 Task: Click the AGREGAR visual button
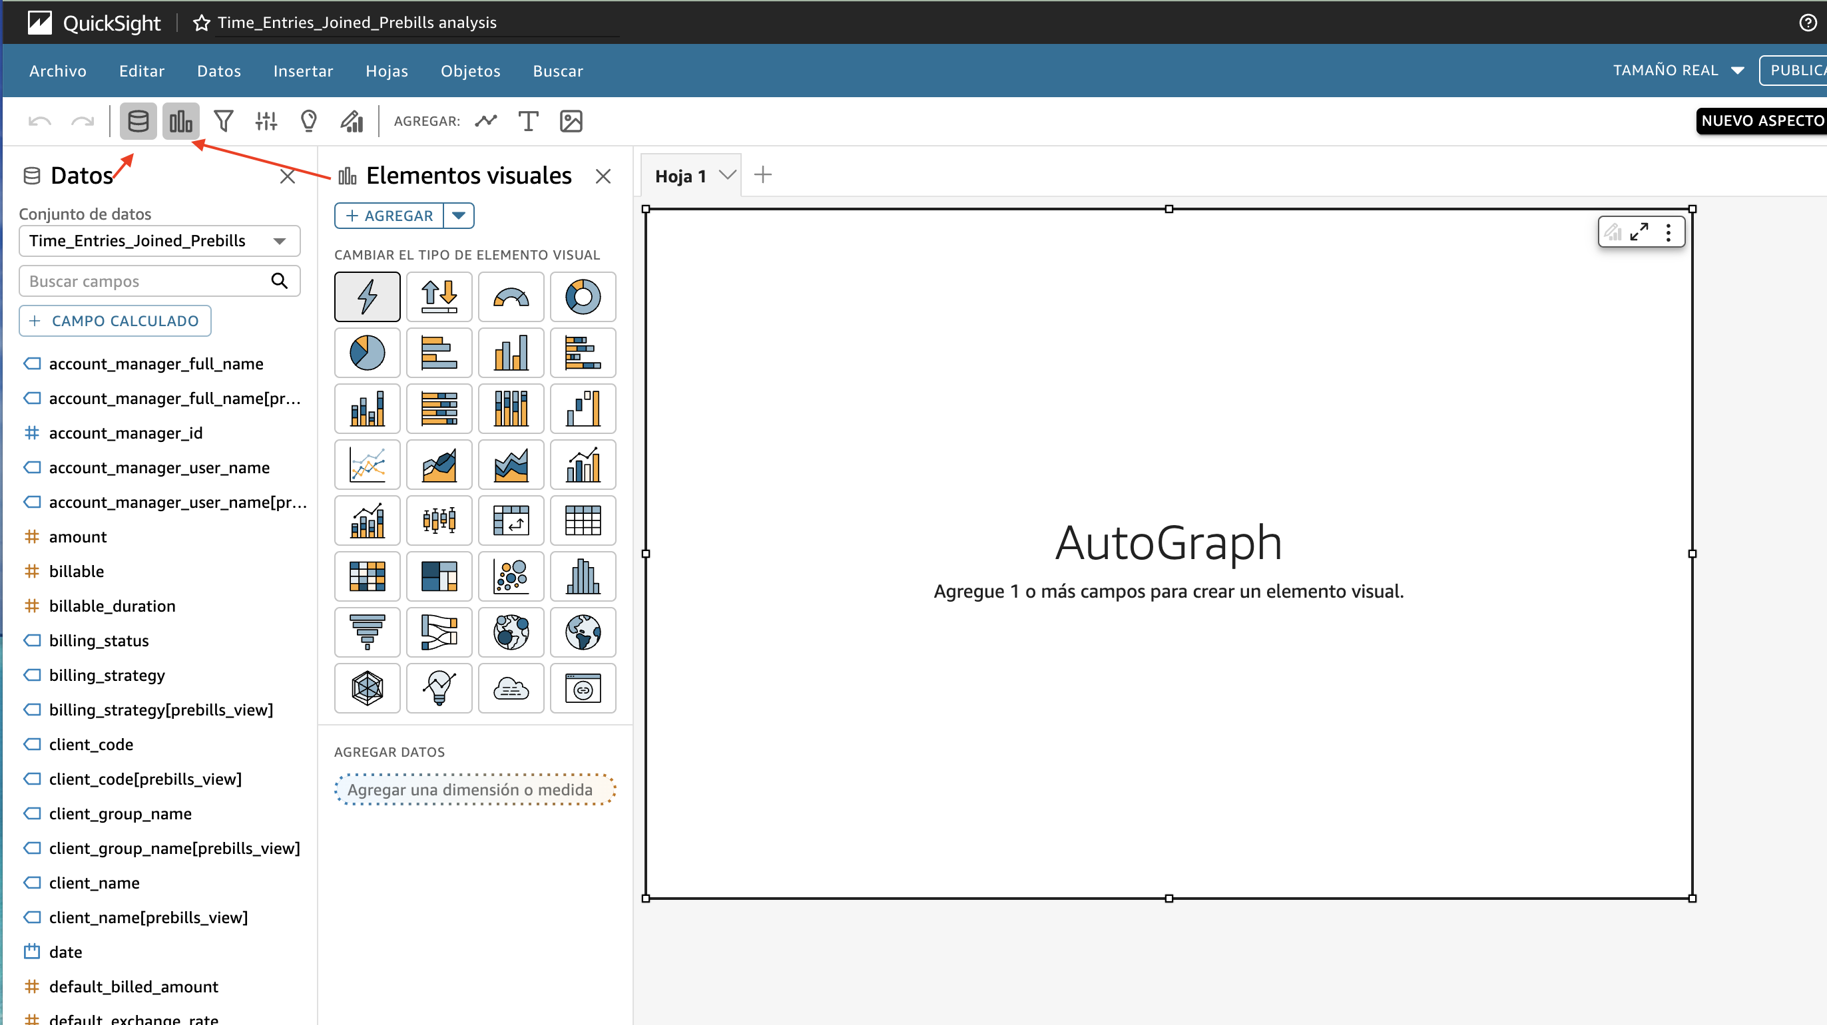coord(390,216)
